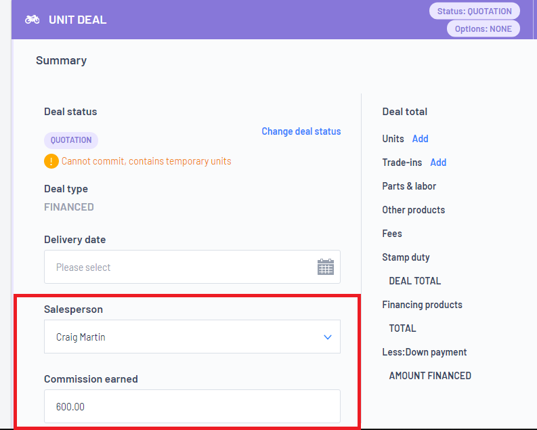Select the Parts & labor row
This screenshot has width=537, height=430.
tap(409, 186)
